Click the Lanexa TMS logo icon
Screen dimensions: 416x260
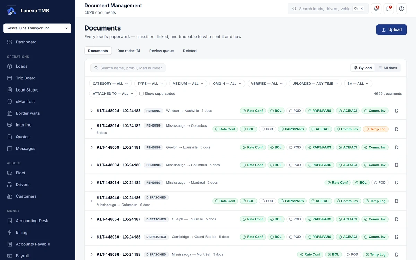tap(11, 10)
